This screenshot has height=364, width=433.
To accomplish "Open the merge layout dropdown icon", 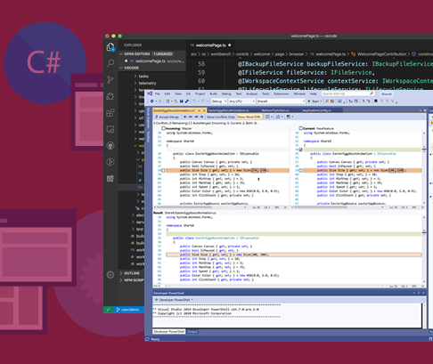I will pyautogui.click(x=268, y=117).
